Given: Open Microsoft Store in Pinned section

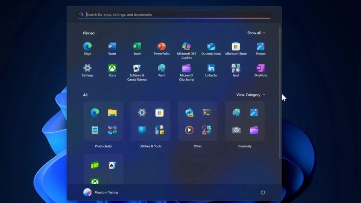Looking at the screenshot, I should (236, 49).
